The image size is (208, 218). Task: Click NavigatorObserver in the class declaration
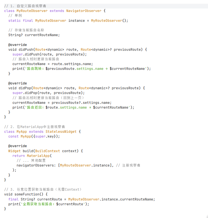coord(84,11)
